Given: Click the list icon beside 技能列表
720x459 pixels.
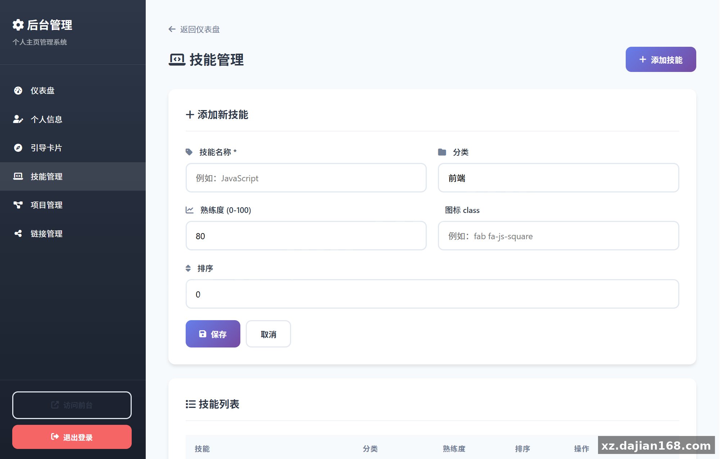Looking at the screenshot, I should (x=191, y=404).
